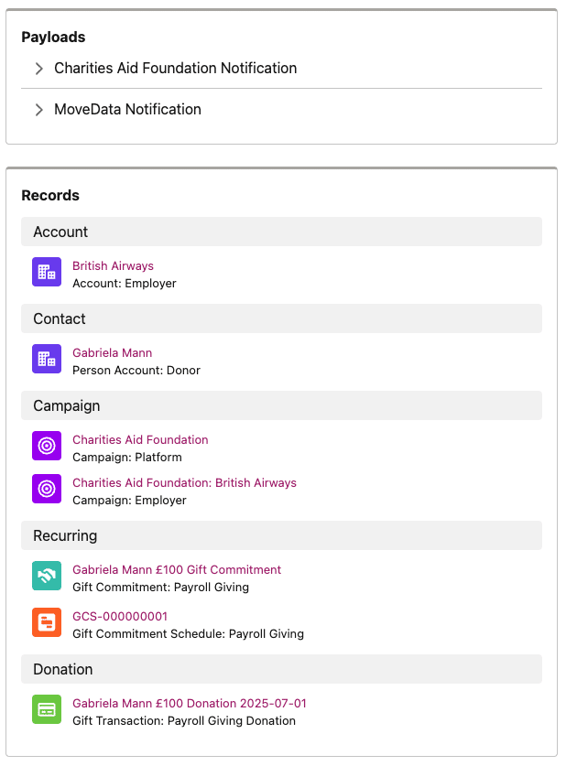This screenshot has width=566, height=766.
Task: Open the Charities Aid Foundation Notification payload
Action: 176,68
